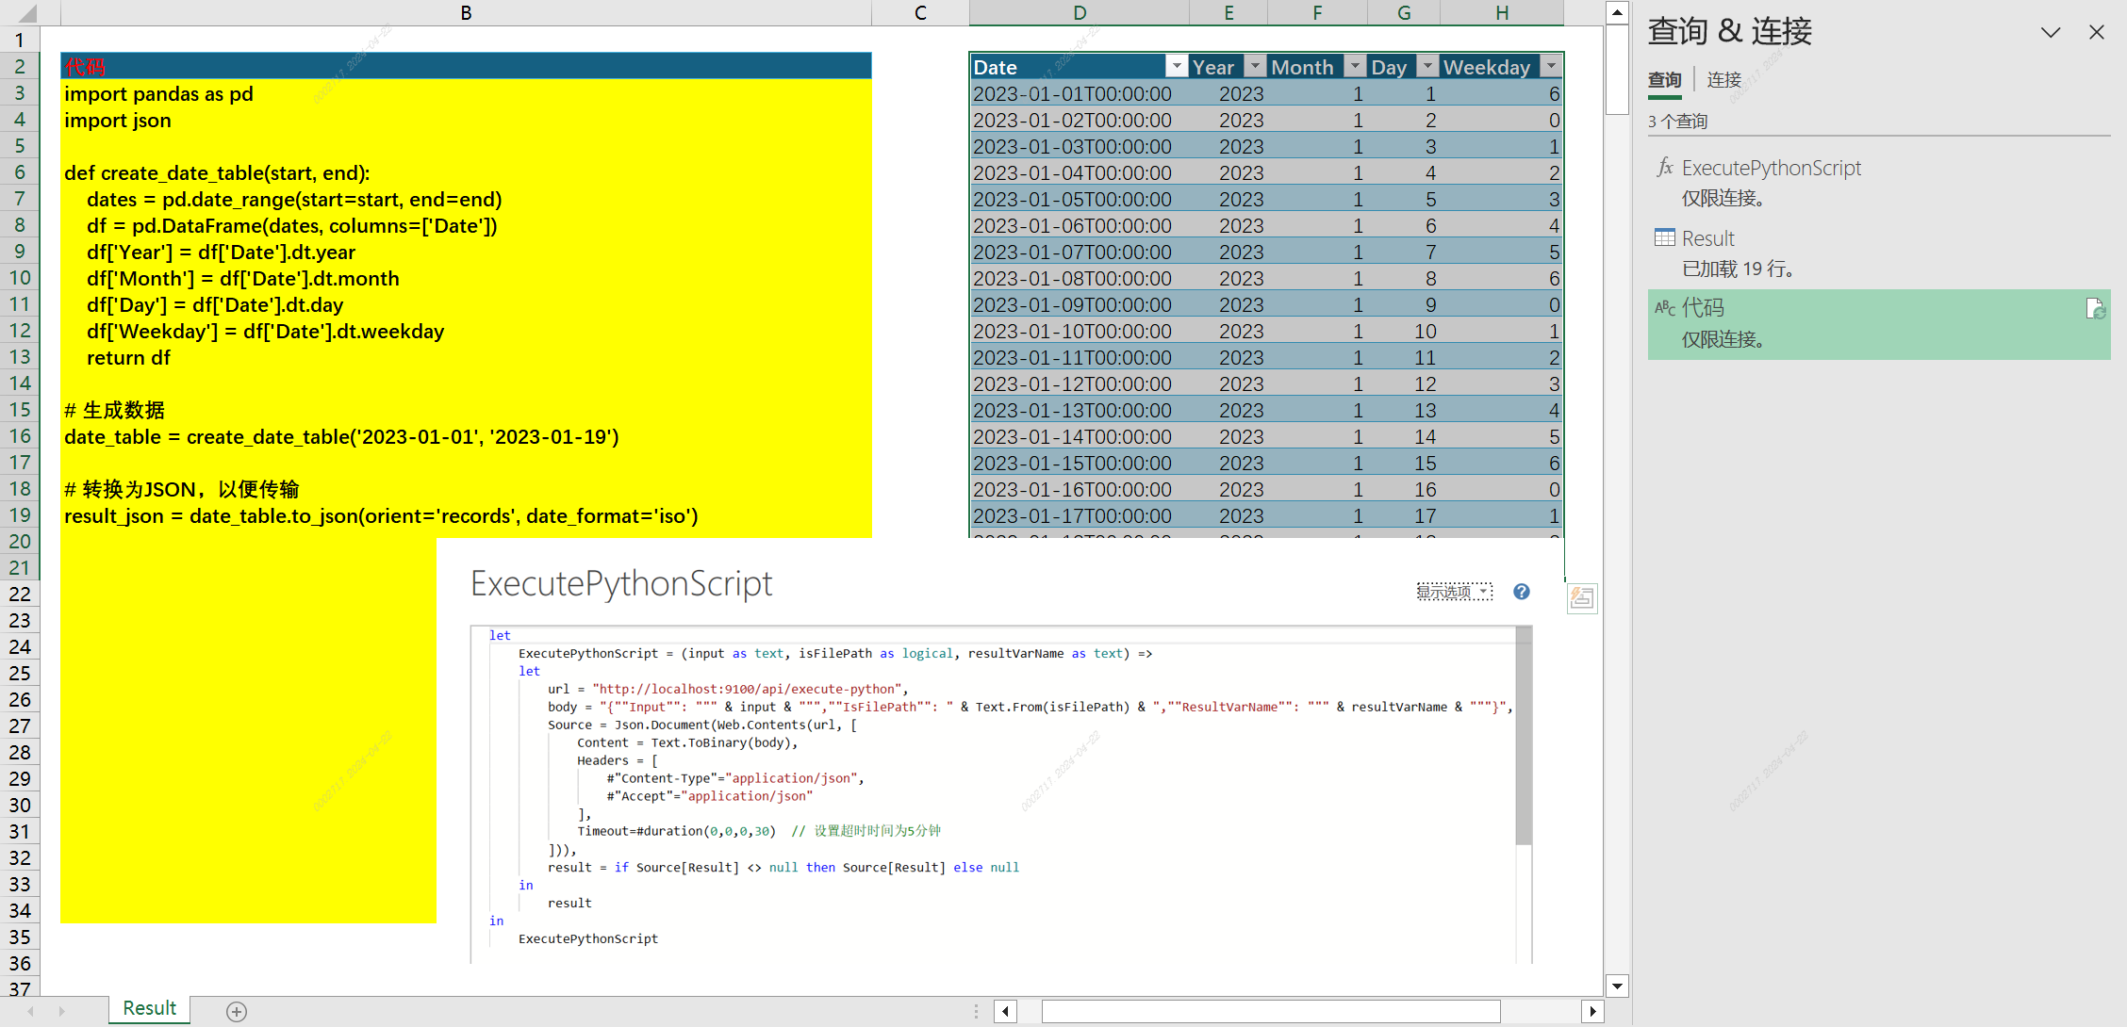Image resolution: width=2127 pixels, height=1027 pixels.
Task: Click the horizontal scrollbar left arrow
Action: click(1005, 1011)
